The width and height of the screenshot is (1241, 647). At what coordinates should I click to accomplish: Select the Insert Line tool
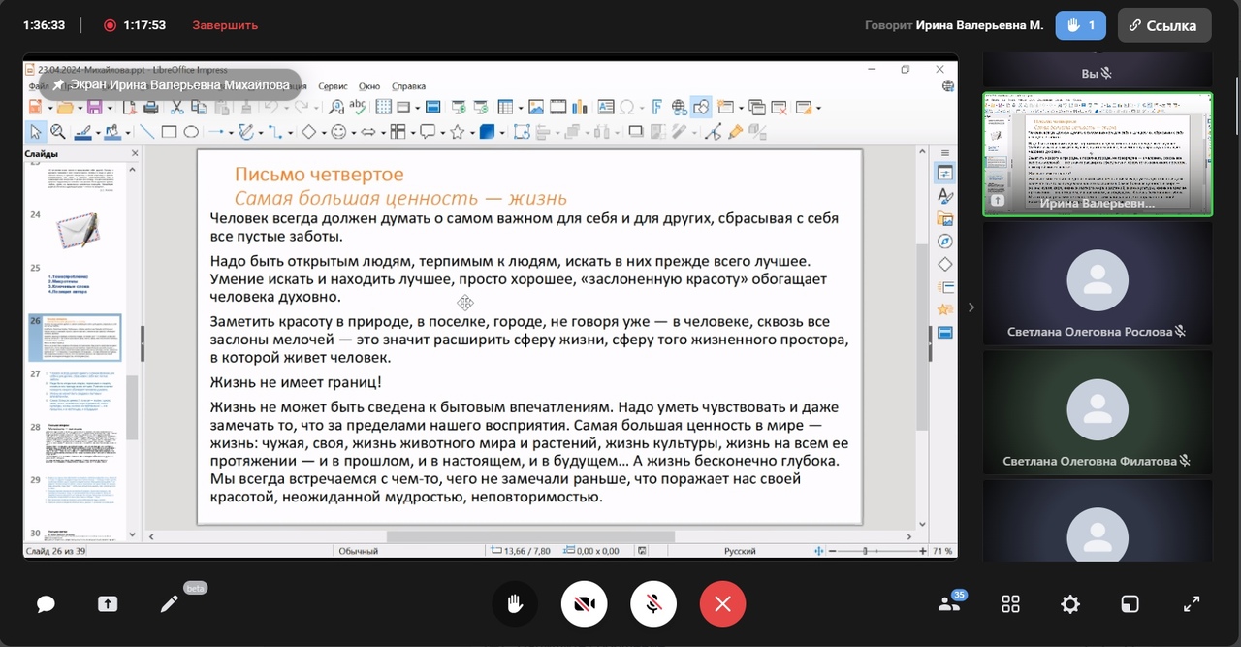(146, 132)
